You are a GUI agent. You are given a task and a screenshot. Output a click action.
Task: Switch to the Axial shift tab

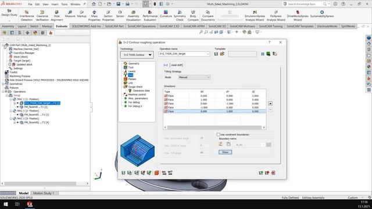click(177, 65)
